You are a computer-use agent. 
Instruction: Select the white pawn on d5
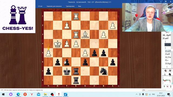(85, 53)
